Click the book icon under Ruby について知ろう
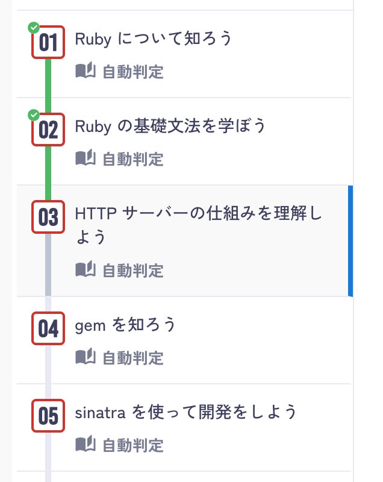This screenshot has height=482, width=383. (85, 71)
